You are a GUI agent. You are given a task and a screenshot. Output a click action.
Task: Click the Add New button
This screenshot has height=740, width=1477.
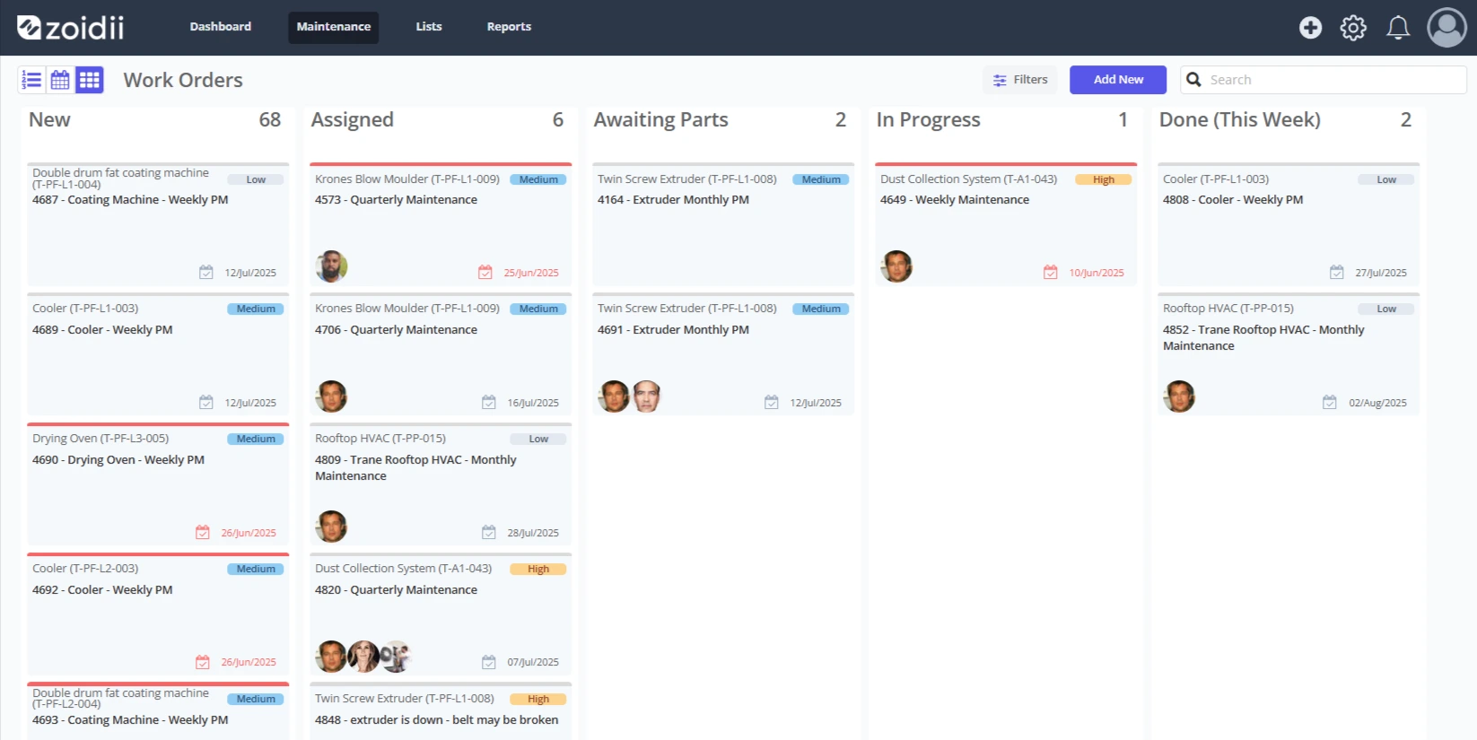click(x=1118, y=80)
